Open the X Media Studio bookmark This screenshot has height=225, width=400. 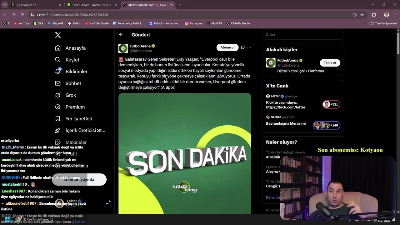238,23
